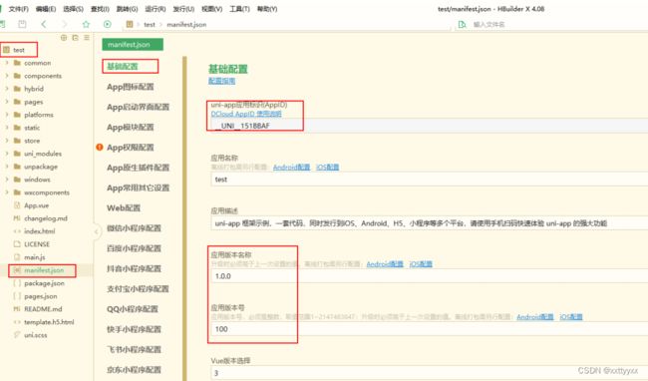Click the 应用名称 field containing test
Image resolution: width=648 pixels, height=381 pixels.
tap(429, 180)
